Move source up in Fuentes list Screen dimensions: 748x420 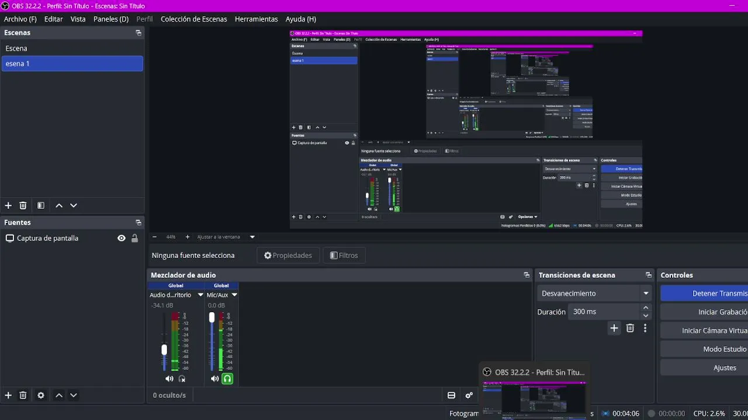59,395
